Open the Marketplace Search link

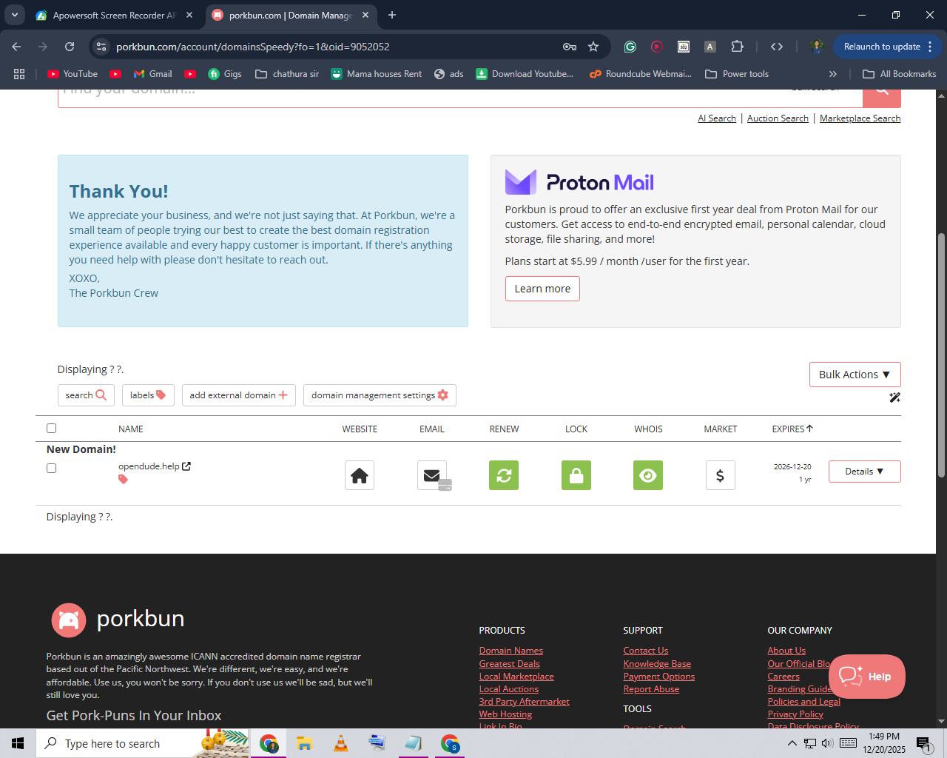[x=860, y=118]
